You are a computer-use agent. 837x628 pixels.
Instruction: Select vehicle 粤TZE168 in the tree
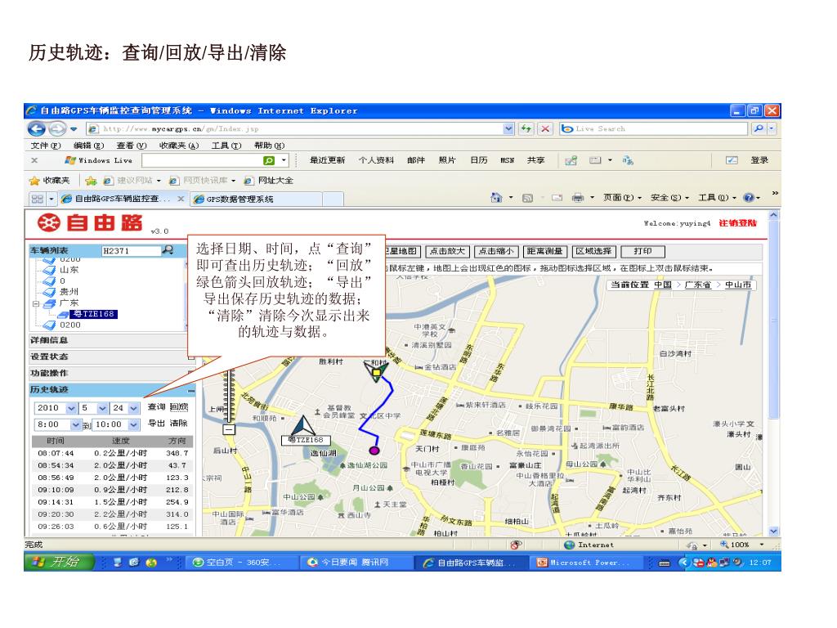95,314
